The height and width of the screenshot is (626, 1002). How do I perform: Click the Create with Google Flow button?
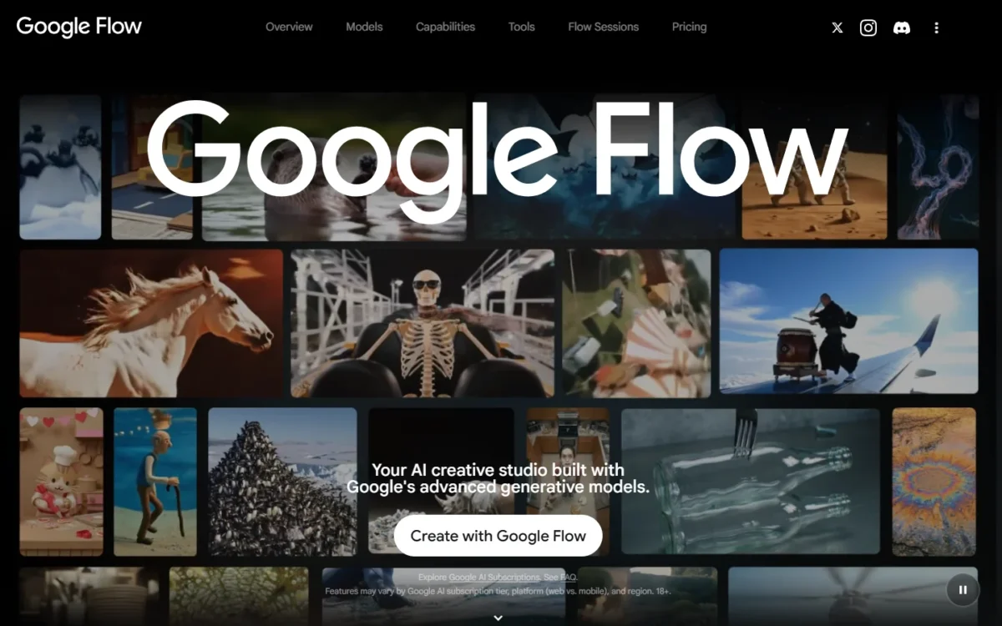pos(498,536)
